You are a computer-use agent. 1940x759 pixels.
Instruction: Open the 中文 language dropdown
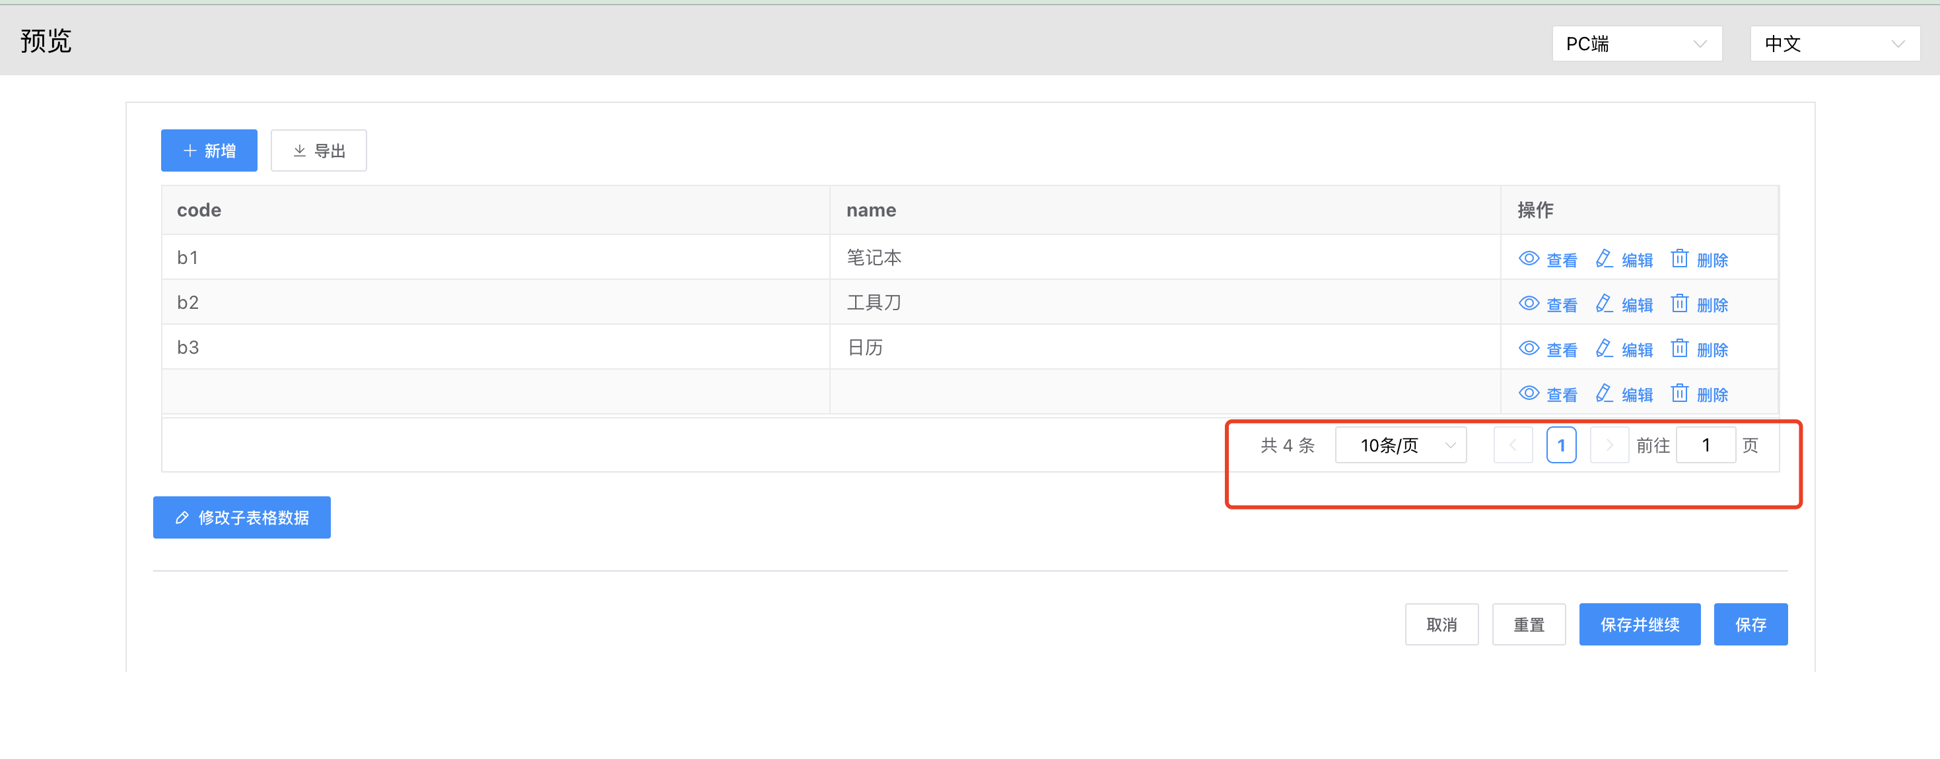coord(1834,44)
